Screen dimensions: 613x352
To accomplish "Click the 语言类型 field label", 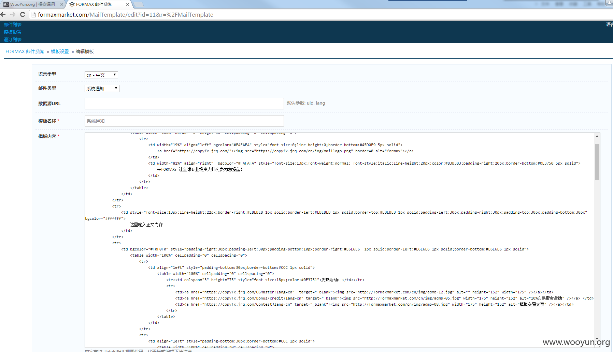I will coord(47,74).
